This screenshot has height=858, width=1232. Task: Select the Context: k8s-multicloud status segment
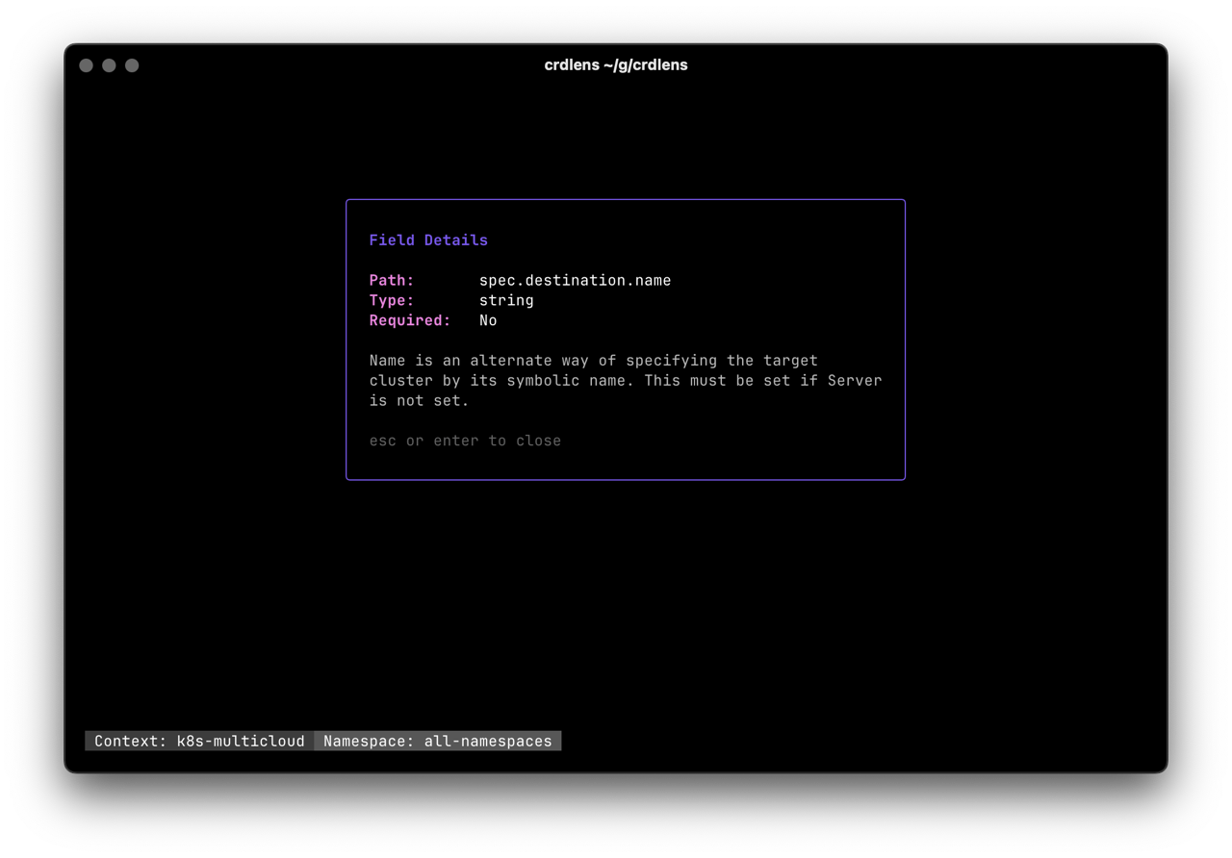tap(197, 741)
